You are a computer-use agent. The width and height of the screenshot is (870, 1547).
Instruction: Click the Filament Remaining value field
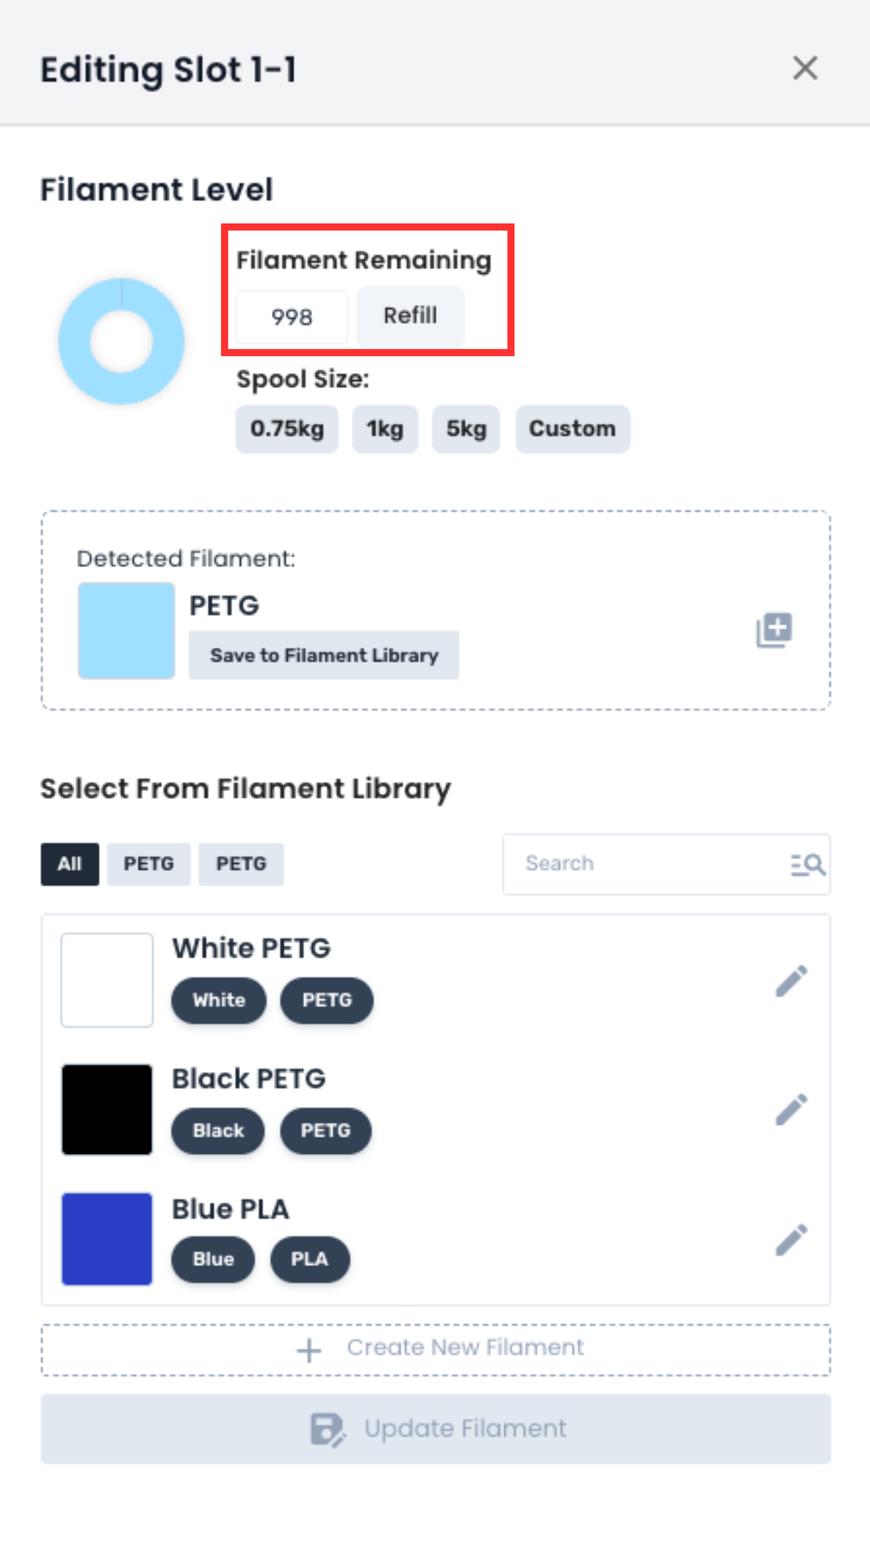[x=292, y=316]
